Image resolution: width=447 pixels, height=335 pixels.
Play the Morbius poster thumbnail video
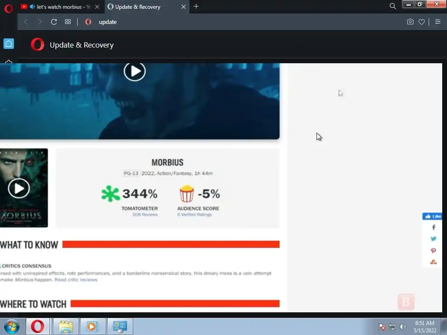[x=19, y=188]
